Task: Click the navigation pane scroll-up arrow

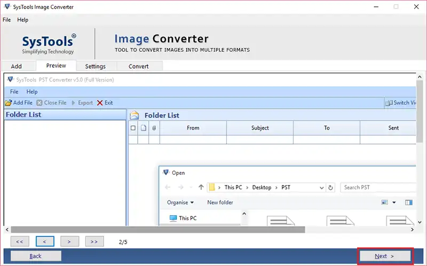Action: click(x=244, y=214)
